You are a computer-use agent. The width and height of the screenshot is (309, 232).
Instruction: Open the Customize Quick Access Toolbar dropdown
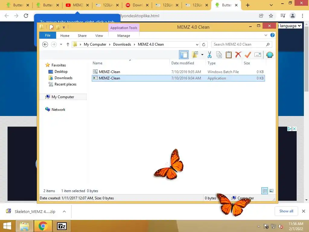tap(64, 27)
